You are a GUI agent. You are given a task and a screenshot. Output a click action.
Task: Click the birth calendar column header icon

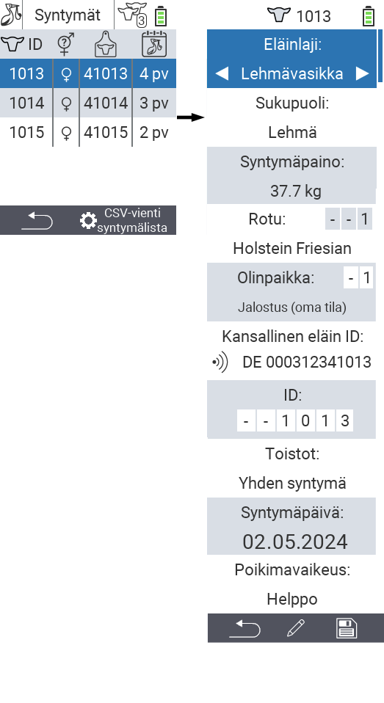tap(154, 44)
